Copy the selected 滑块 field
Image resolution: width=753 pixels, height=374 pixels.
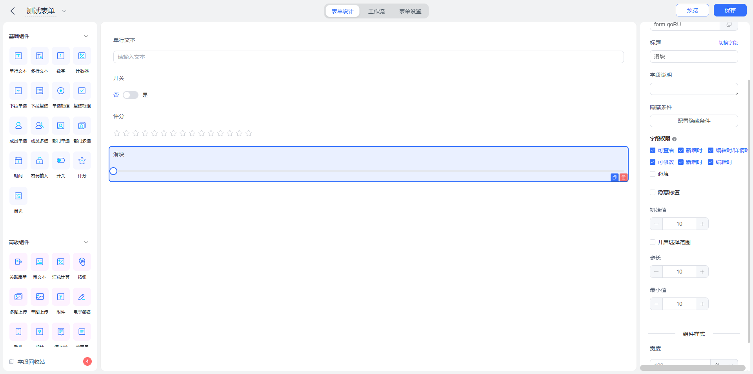click(615, 177)
